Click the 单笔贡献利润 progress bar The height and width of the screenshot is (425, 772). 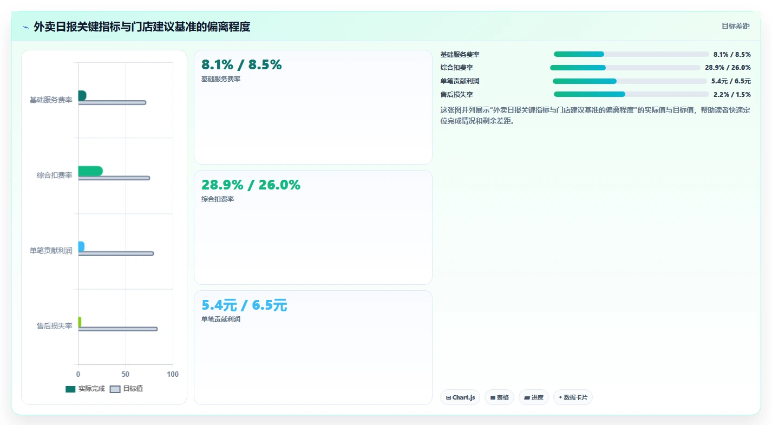tap(630, 81)
